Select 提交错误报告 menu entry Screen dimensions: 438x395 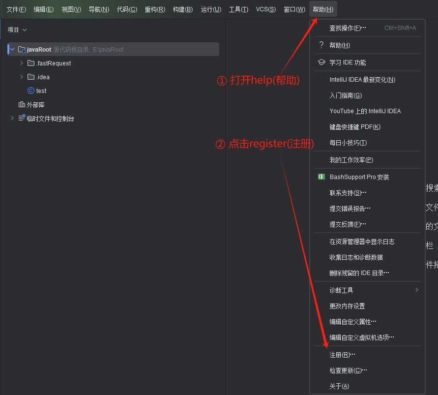[367, 209]
